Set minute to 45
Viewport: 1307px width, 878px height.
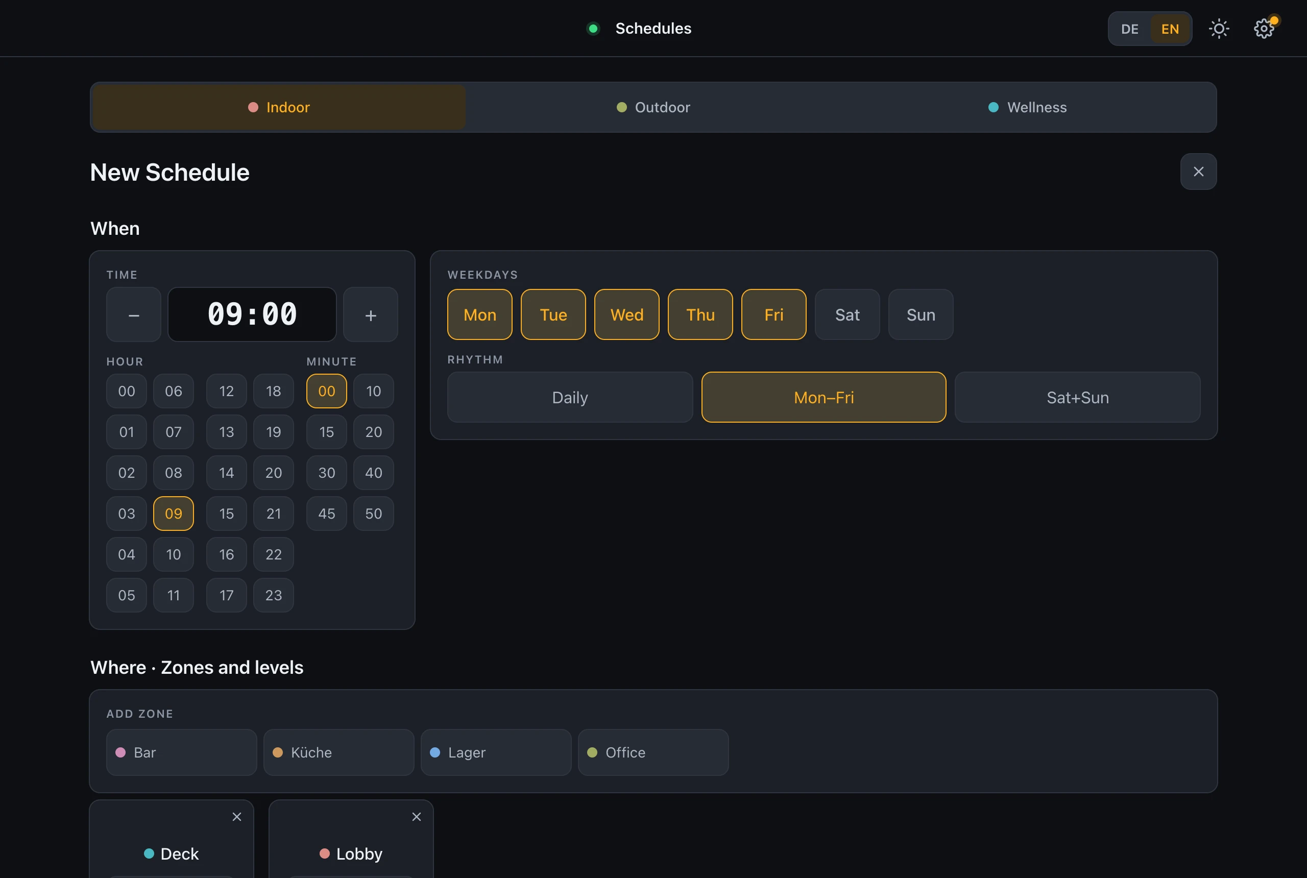pos(326,513)
